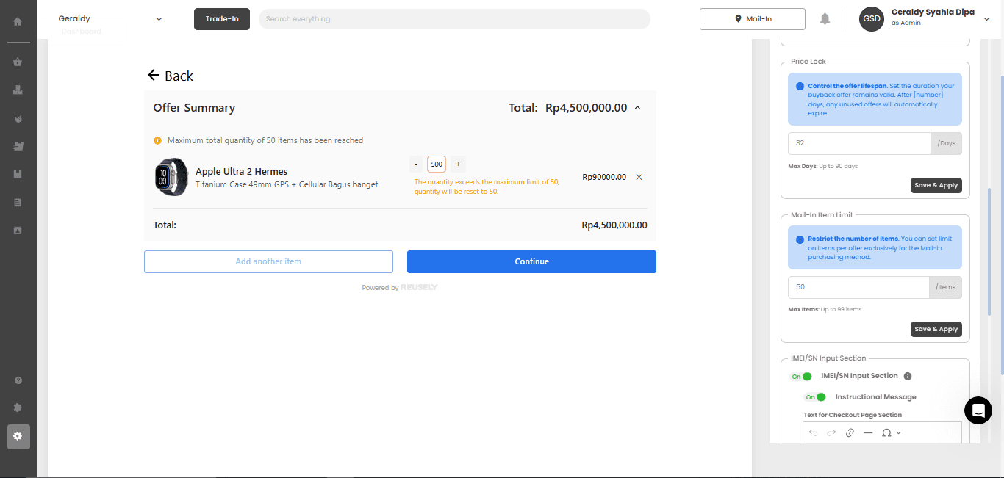Click the GSD user avatar
This screenshot has width=1004, height=478.
[x=872, y=19]
